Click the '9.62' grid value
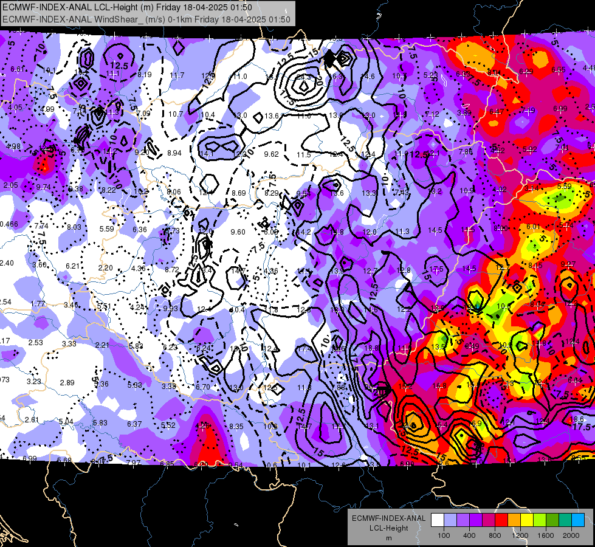This screenshot has height=547, width=595. coord(271,154)
